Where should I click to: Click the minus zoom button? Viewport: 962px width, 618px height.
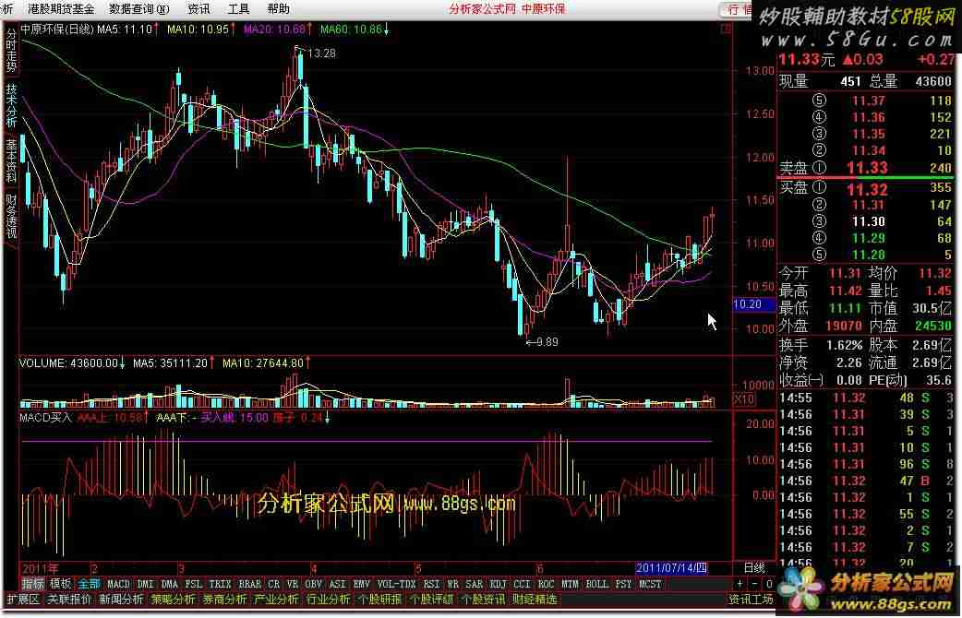point(754,584)
